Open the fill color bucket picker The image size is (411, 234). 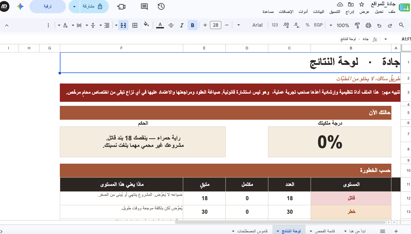(x=146, y=25)
